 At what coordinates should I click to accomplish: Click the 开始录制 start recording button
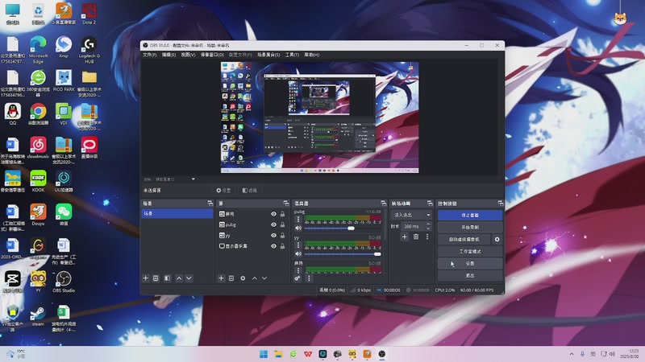470,227
